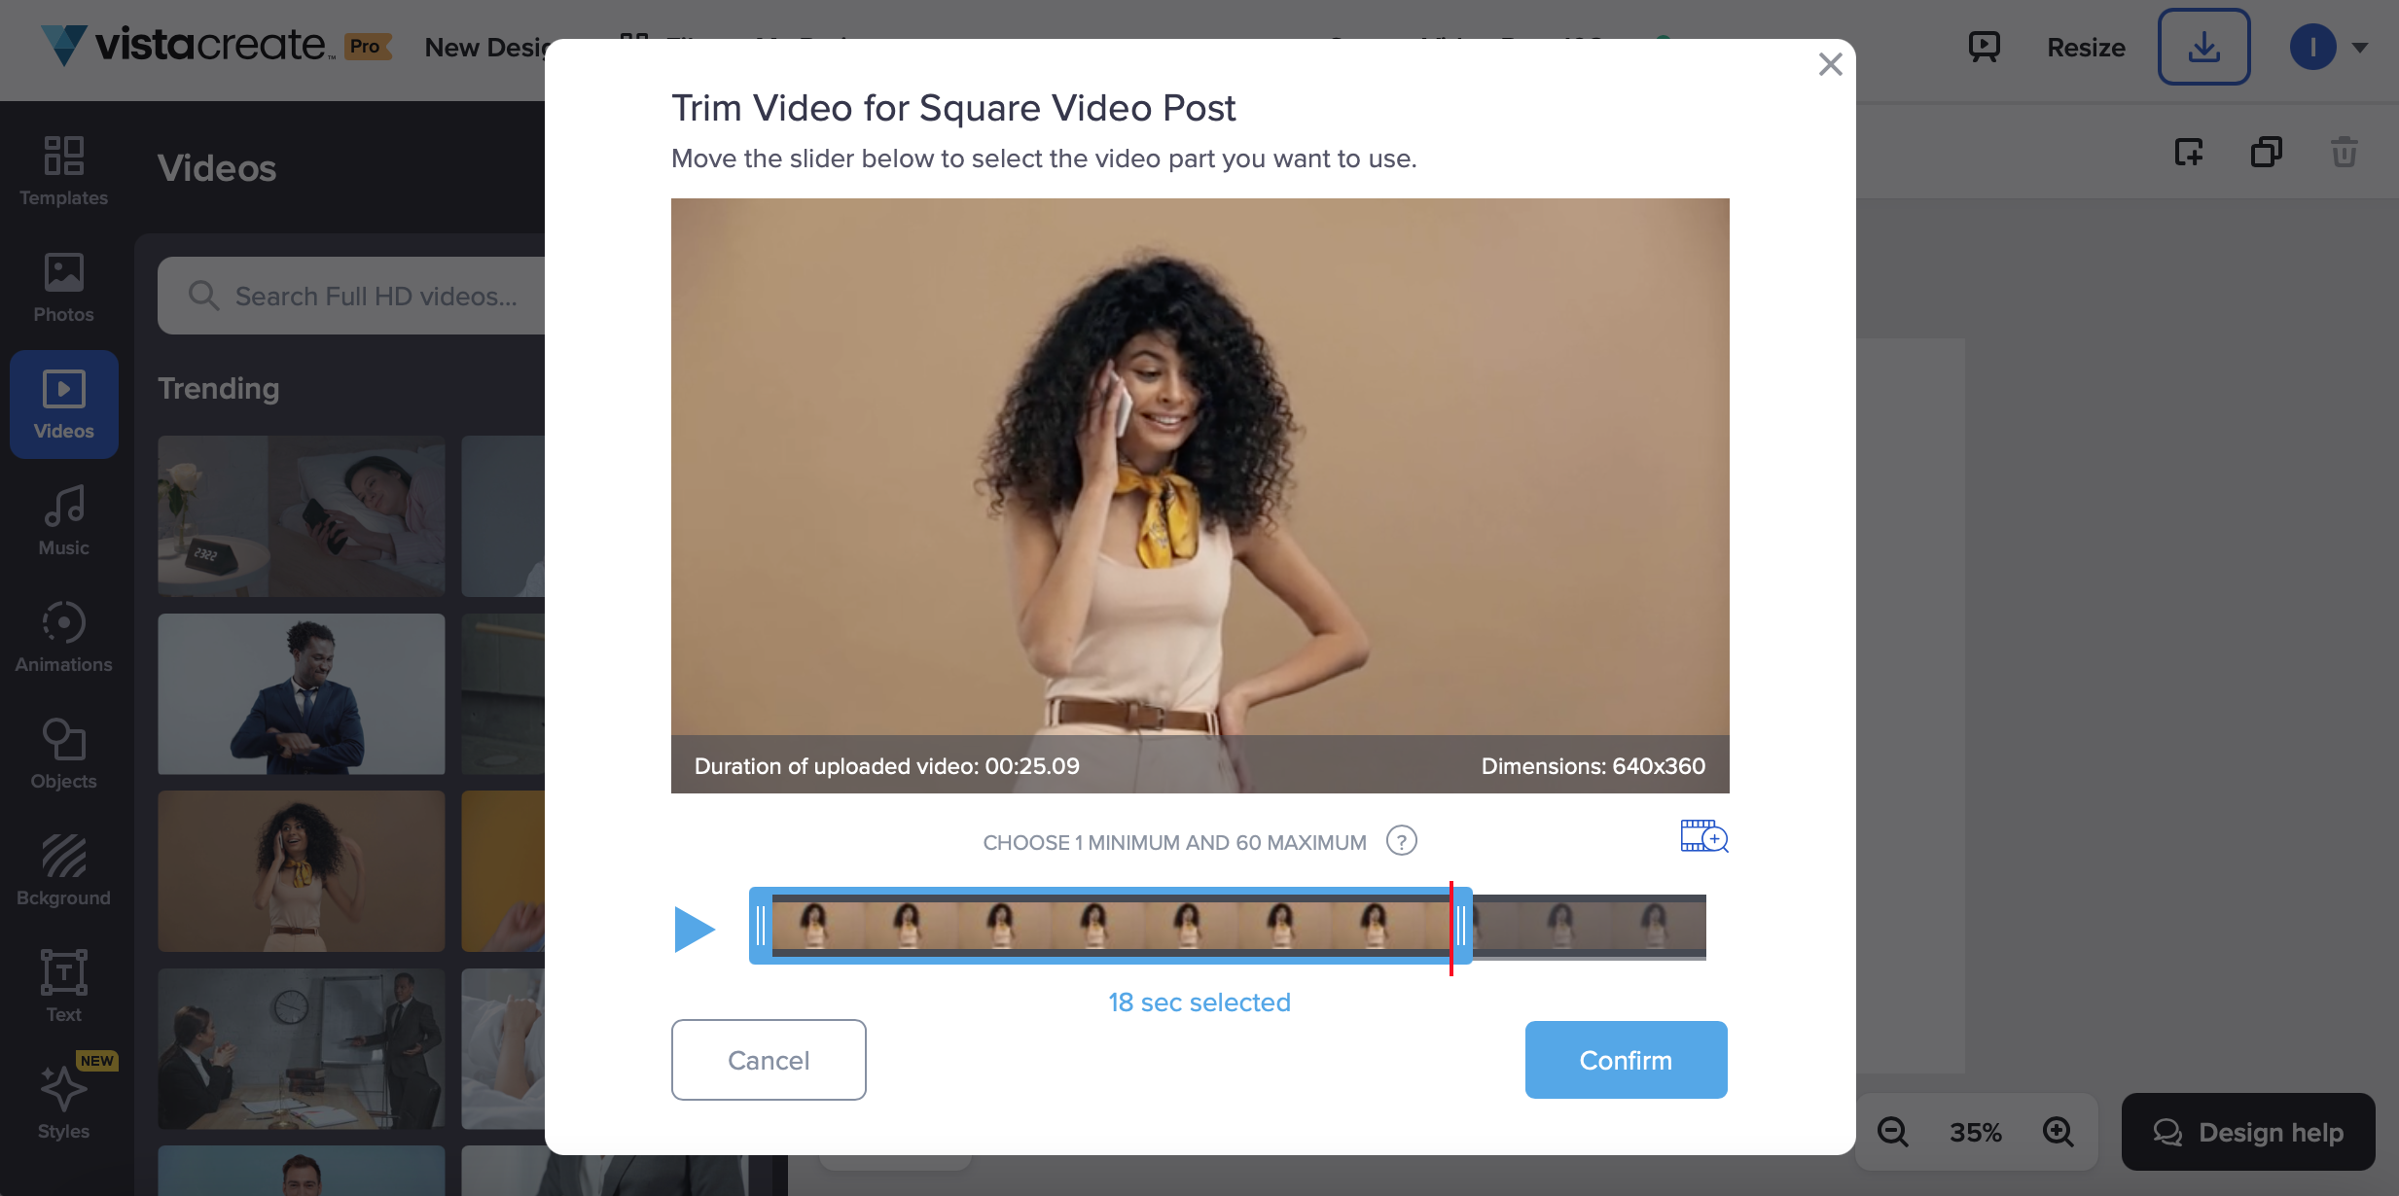Confirm the trimmed video selection
The height and width of the screenshot is (1196, 2399).
(1626, 1060)
